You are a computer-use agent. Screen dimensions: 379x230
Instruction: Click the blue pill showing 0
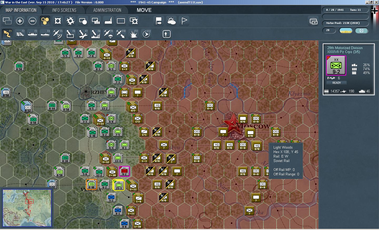coord(362,31)
